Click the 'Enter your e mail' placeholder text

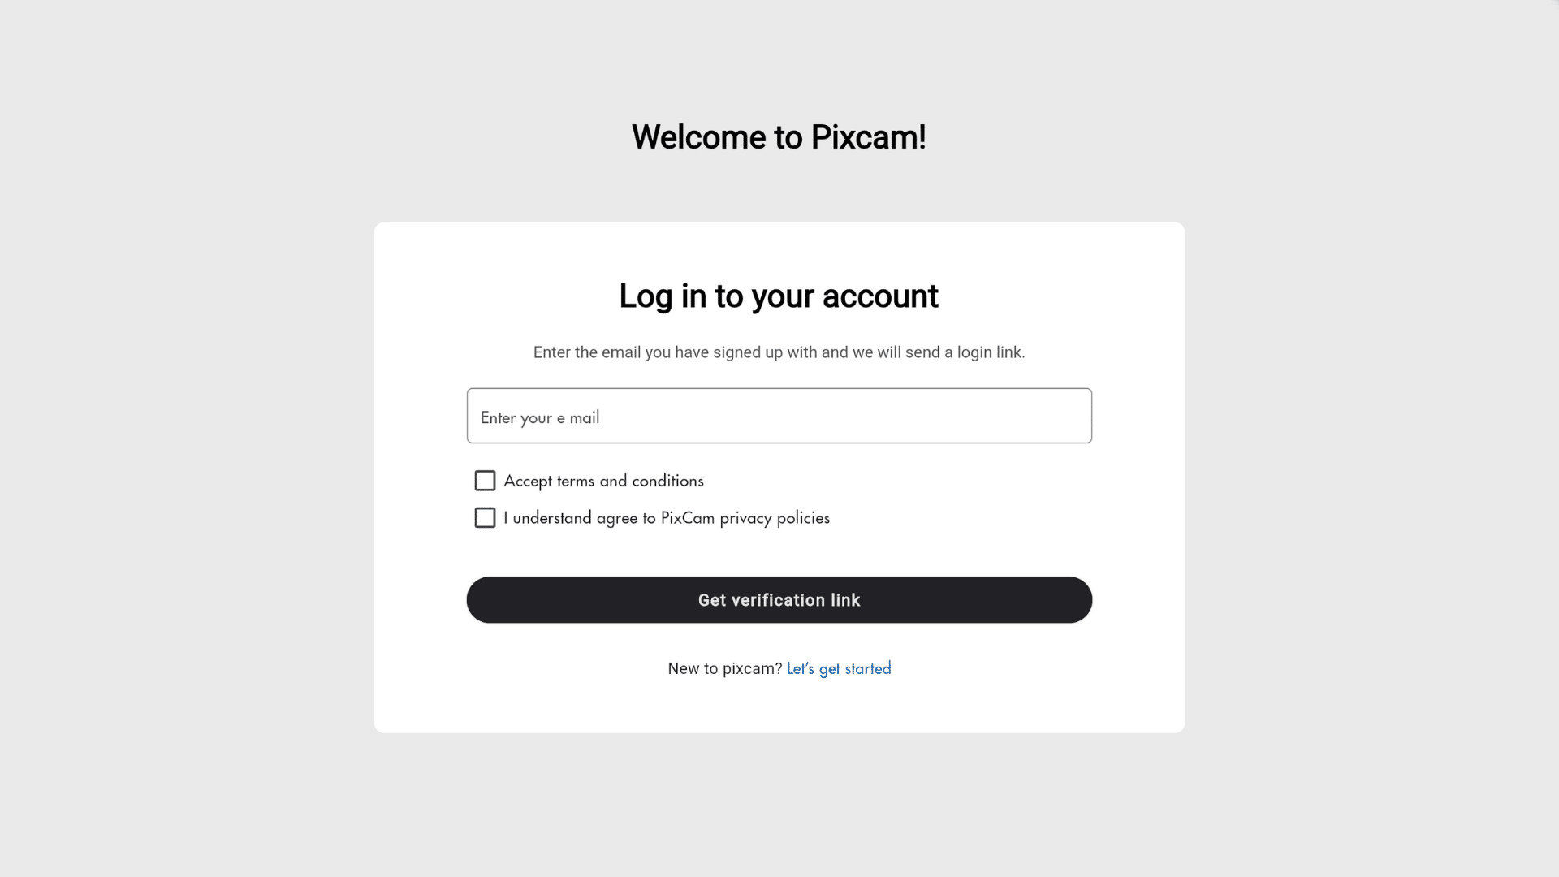coord(540,417)
